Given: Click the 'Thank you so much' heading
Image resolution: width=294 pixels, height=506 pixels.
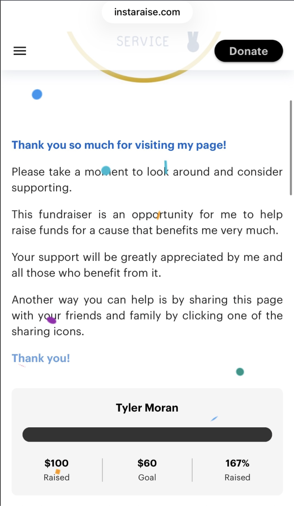Looking at the screenshot, I should click(119, 145).
